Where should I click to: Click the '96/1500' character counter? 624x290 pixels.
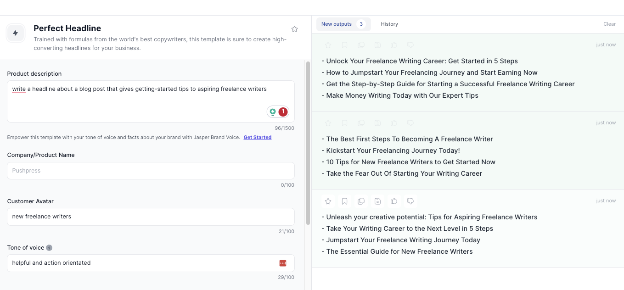tap(285, 128)
